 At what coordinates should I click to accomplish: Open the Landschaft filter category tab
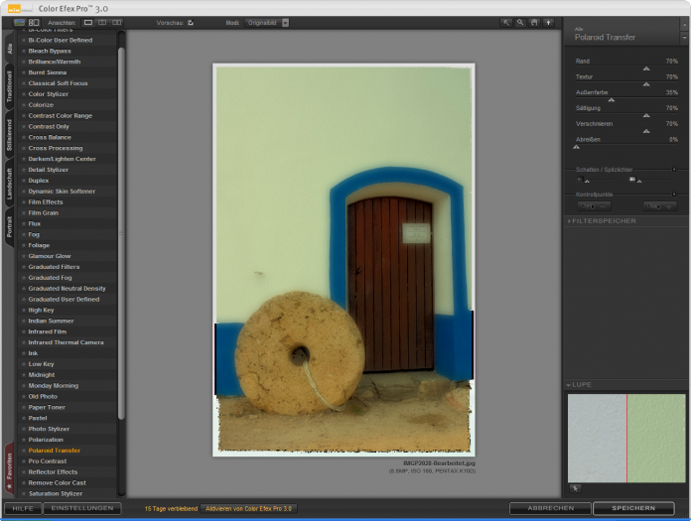(10, 186)
